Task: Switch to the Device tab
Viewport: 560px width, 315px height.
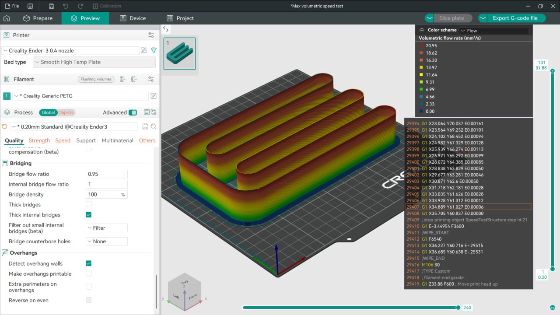Action: click(132, 18)
